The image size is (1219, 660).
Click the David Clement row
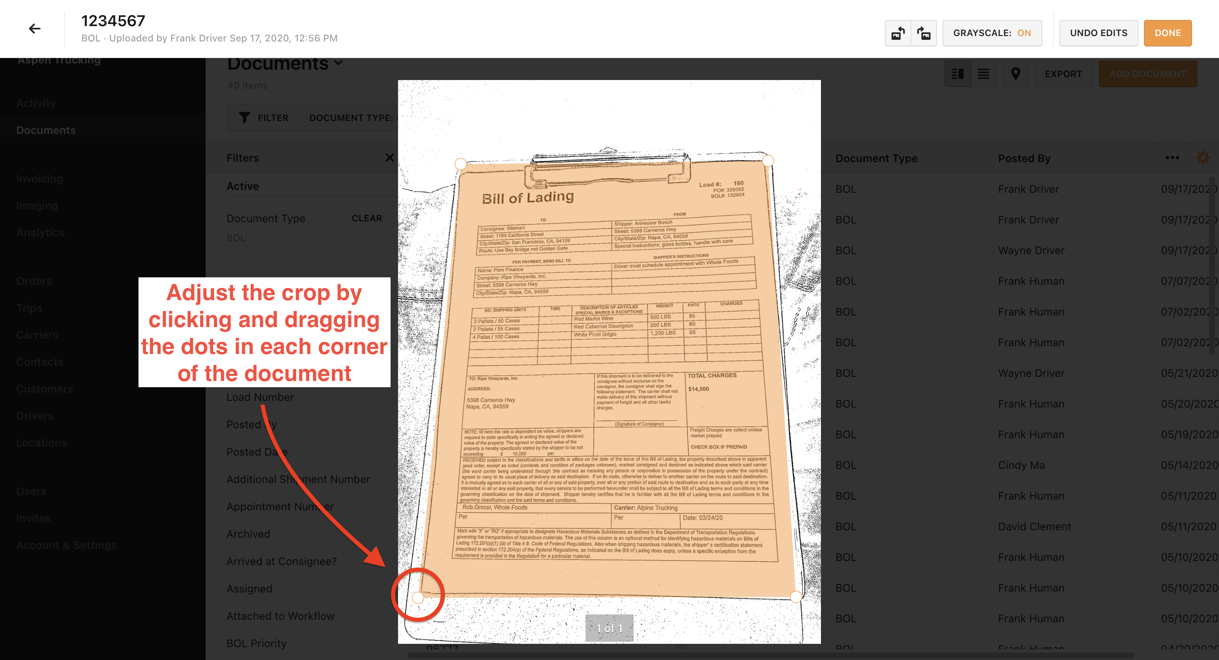click(1020, 527)
